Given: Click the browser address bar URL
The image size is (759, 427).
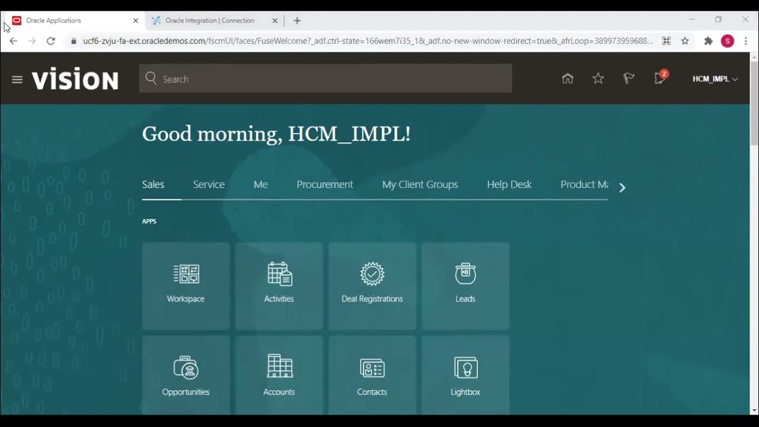Looking at the screenshot, I should click(368, 41).
